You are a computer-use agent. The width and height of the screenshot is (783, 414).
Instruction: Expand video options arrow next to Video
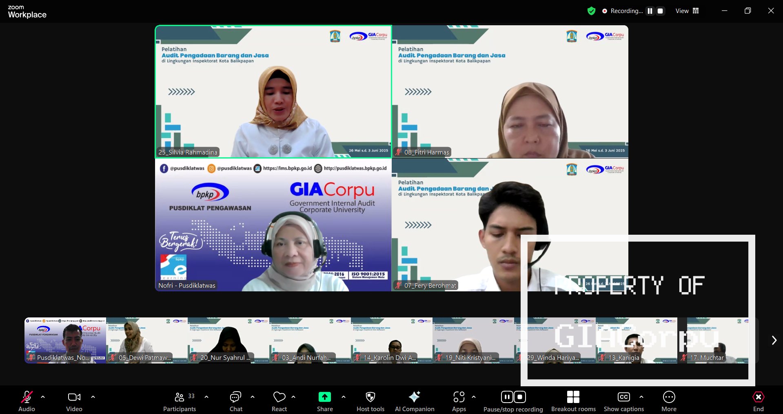(93, 396)
